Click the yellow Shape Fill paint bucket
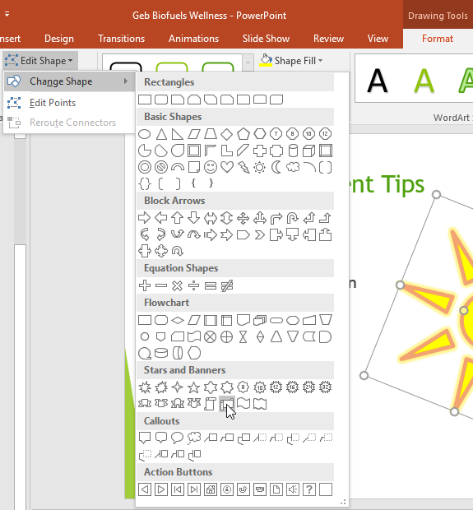 pos(266,61)
